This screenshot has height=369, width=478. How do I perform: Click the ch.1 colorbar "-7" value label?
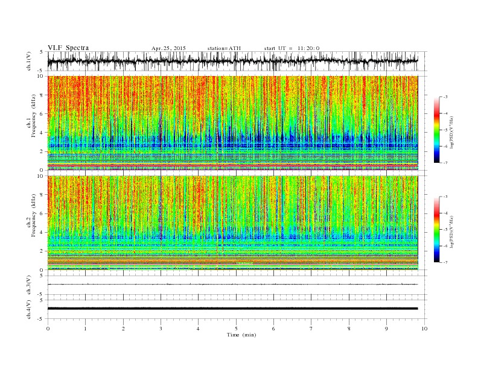(445, 163)
